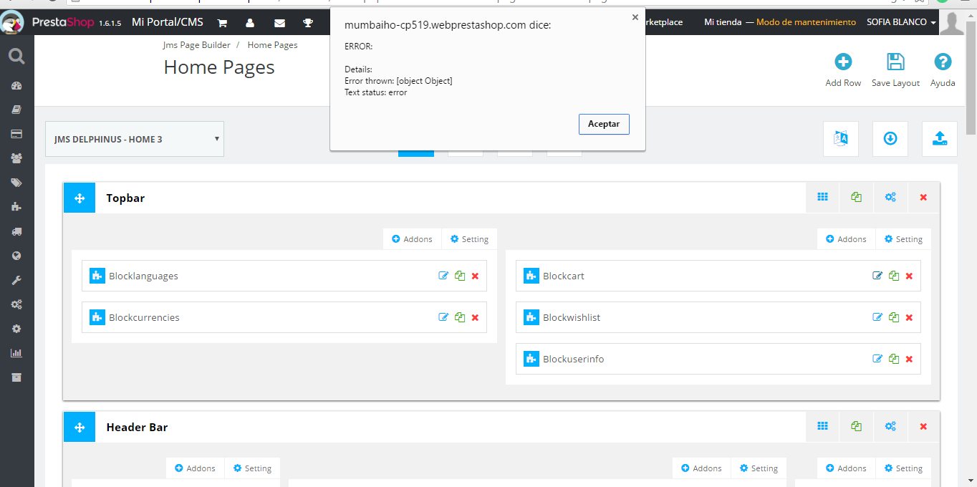977x487 pixels.
Task: Remove the Blockwishlist addon
Action: (x=909, y=317)
